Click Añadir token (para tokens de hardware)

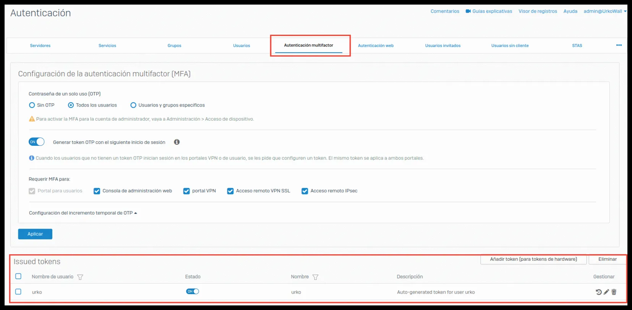coord(534,259)
